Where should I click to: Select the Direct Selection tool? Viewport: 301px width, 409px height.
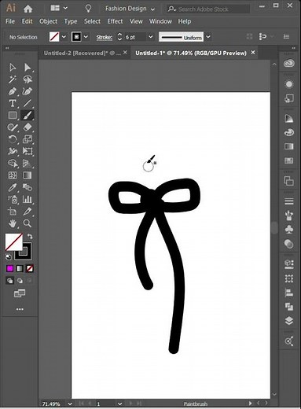click(x=28, y=68)
